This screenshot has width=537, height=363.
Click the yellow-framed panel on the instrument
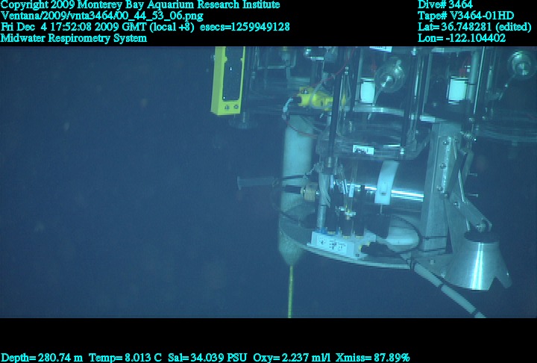point(228,80)
